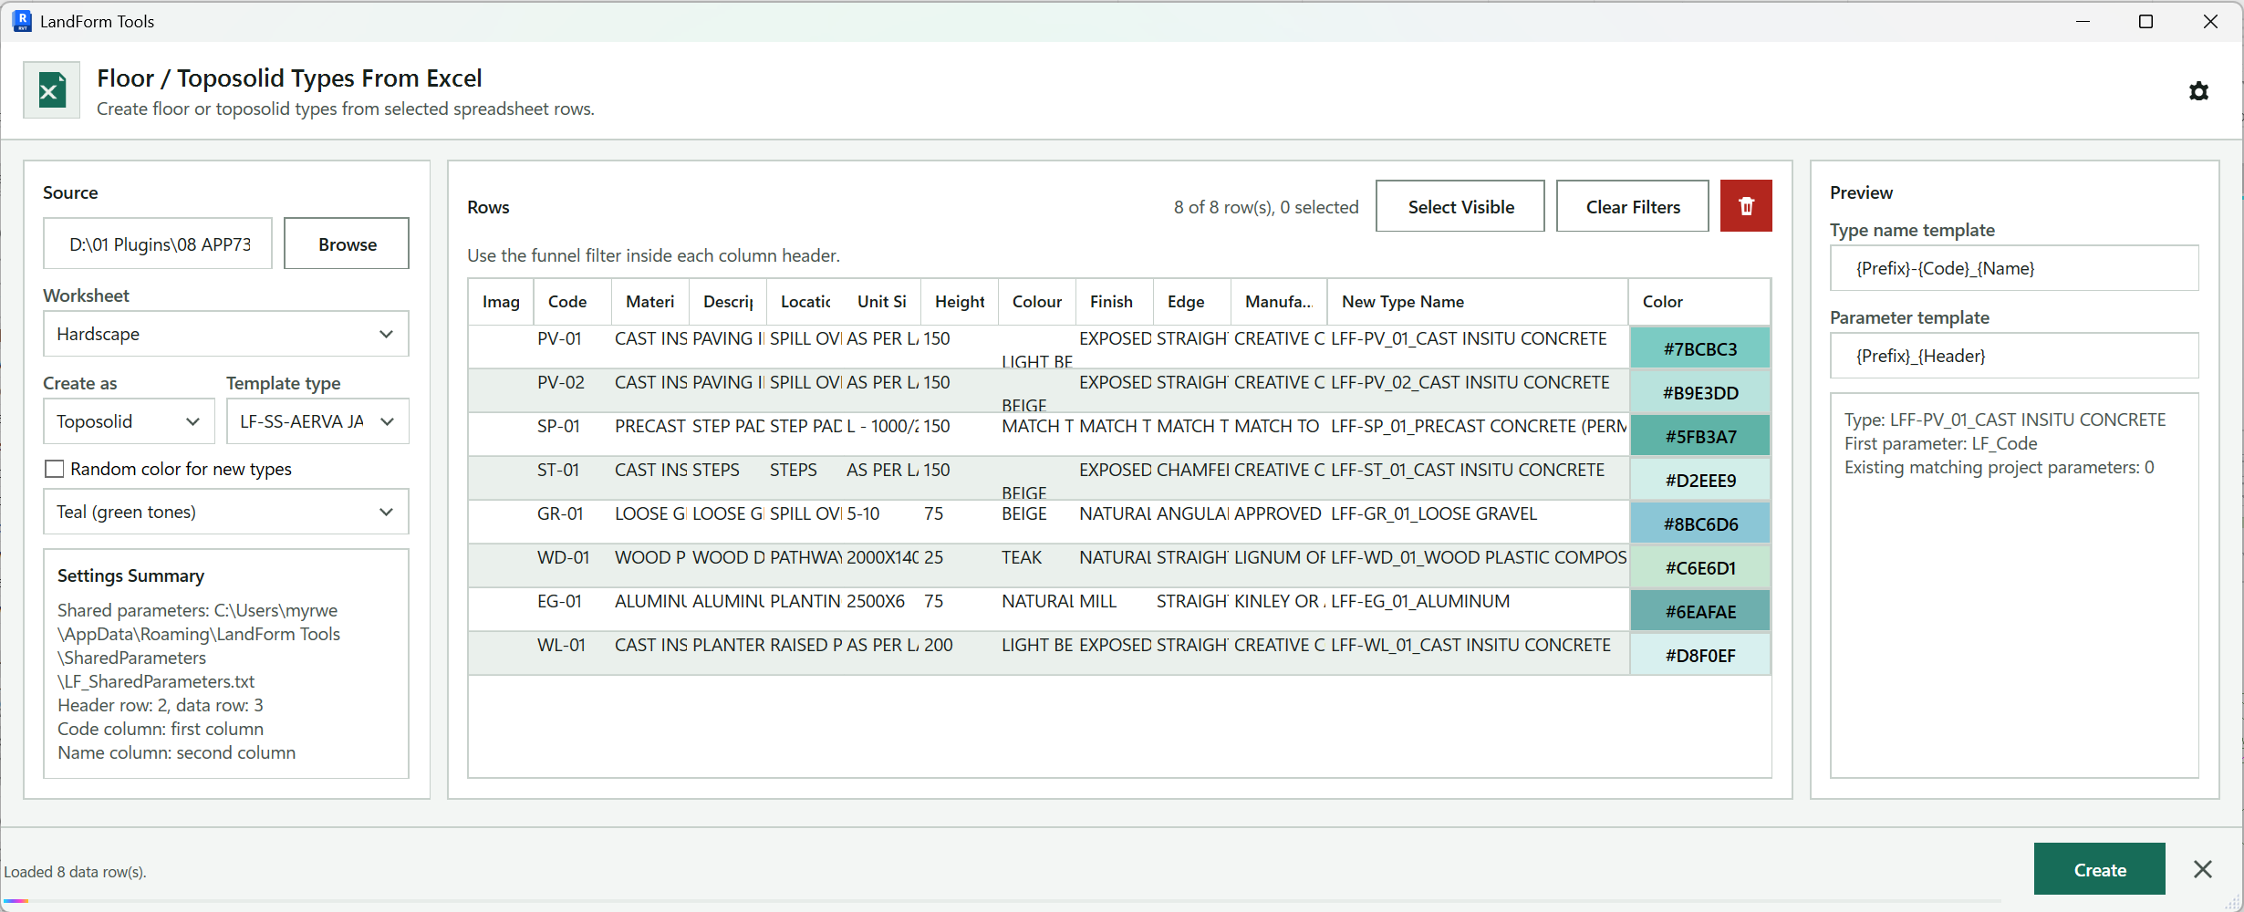
Task: Click the Height column header
Action: pos(960,302)
